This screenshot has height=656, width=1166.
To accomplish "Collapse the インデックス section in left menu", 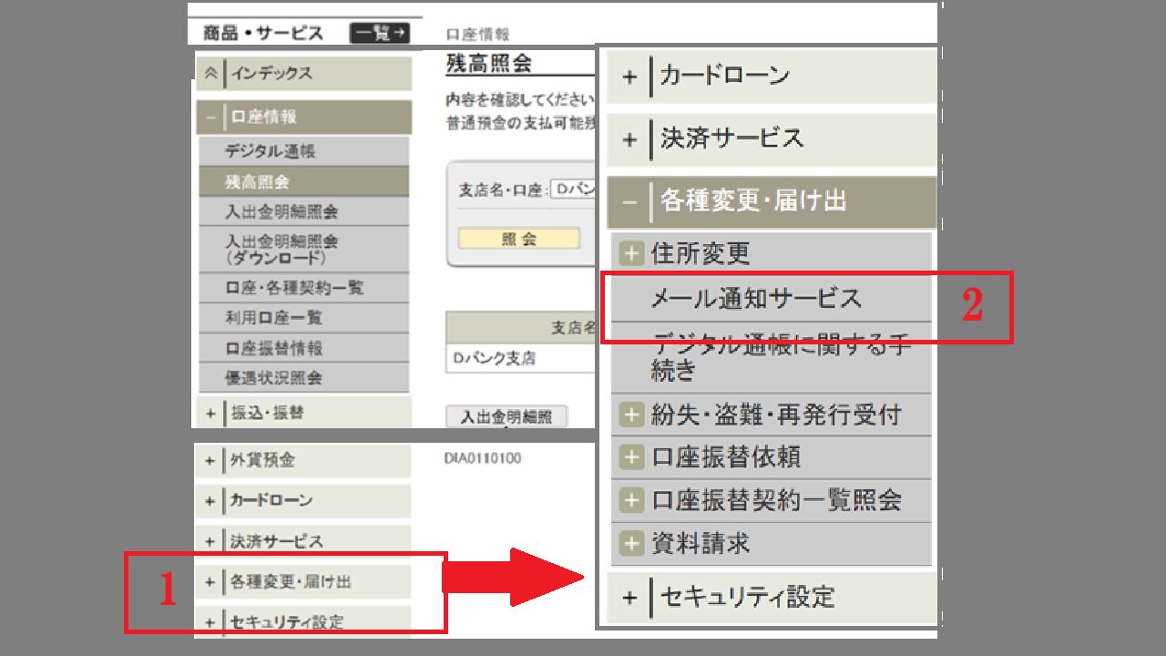I will (x=303, y=73).
